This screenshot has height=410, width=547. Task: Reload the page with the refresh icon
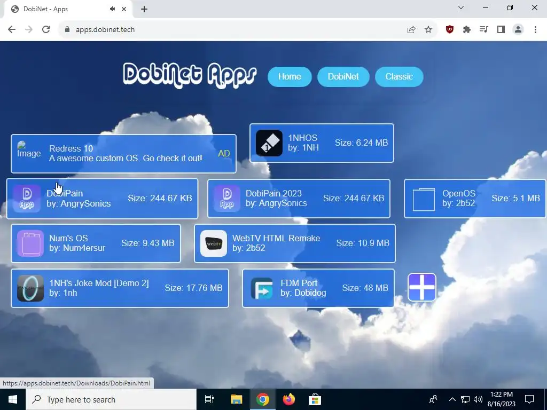tap(46, 30)
